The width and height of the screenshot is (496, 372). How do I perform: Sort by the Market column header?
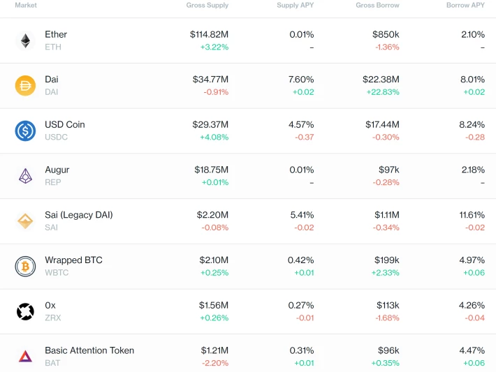coord(26,5)
